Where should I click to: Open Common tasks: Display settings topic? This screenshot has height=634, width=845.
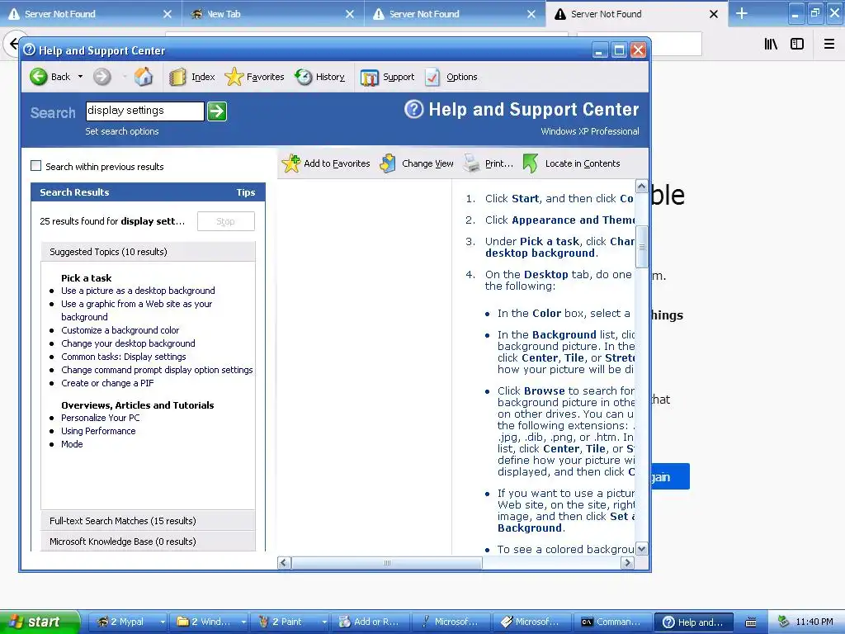(x=124, y=357)
